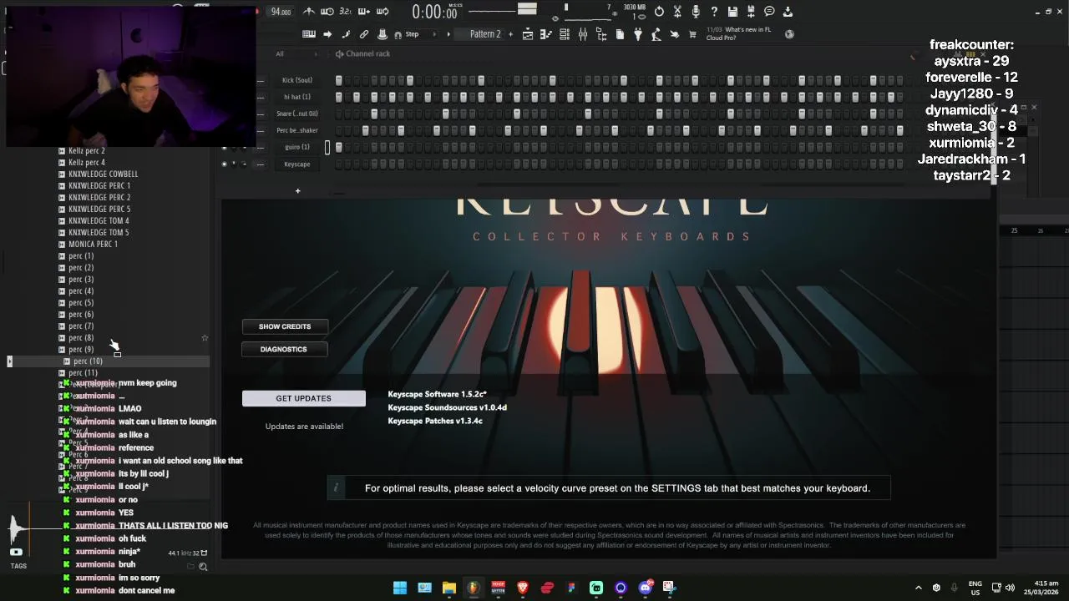Screen dimensions: 1069x601
Task: Click DIAGNOSTICS in Keyscape
Action: tap(285, 349)
